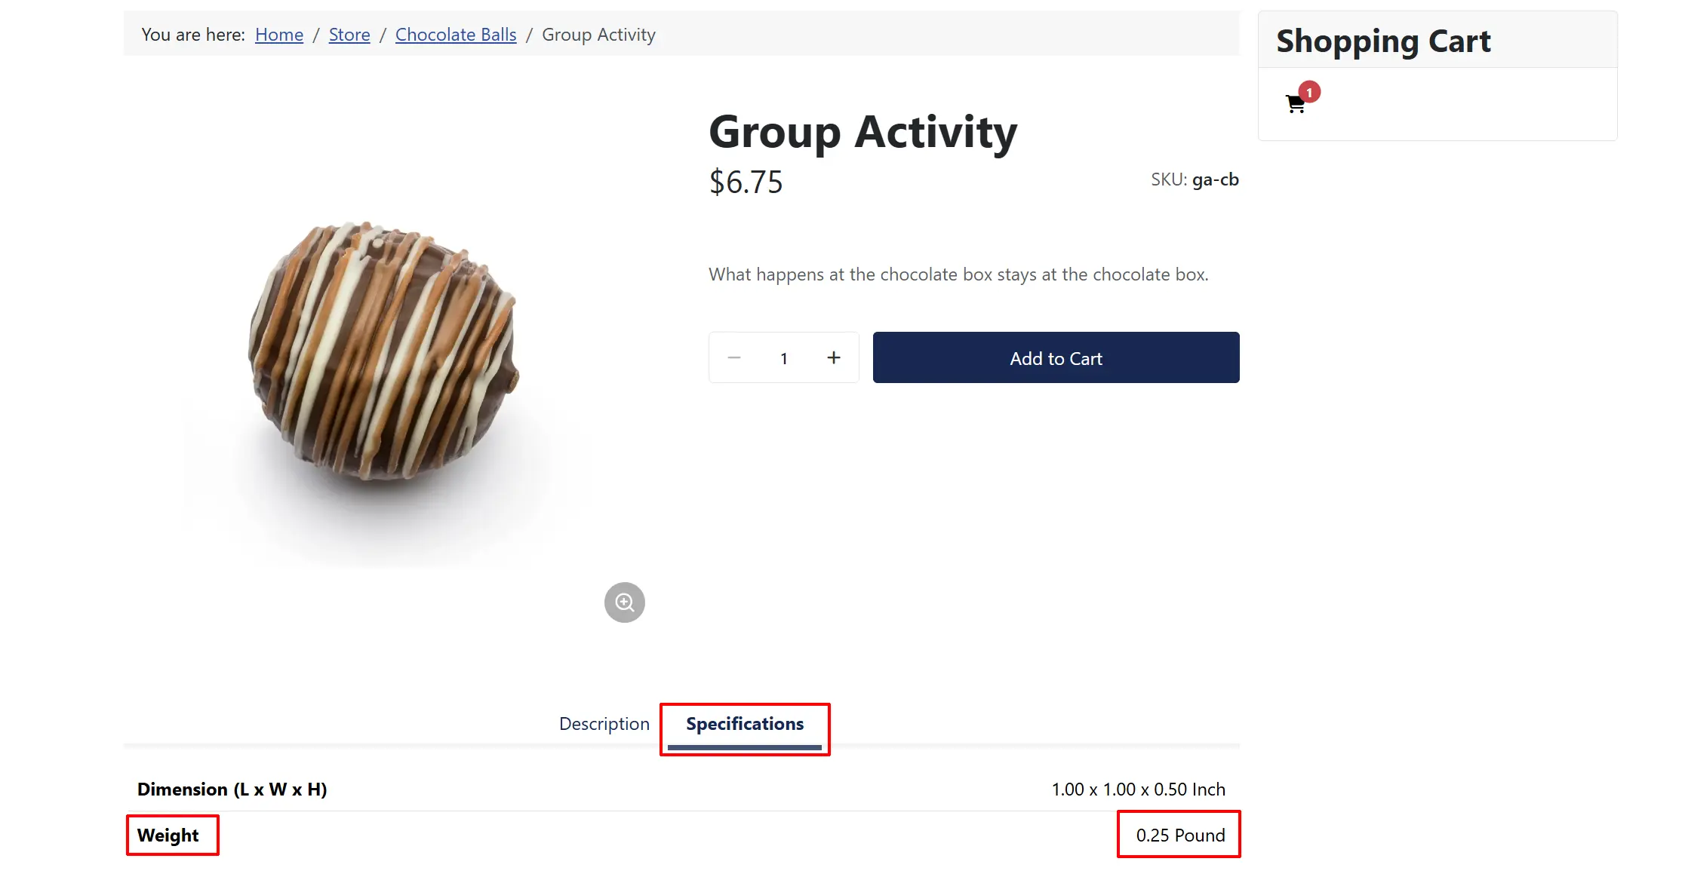The image size is (1685, 883).
Task: Click the SKU ga-cb text
Action: (x=1195, y=179)
